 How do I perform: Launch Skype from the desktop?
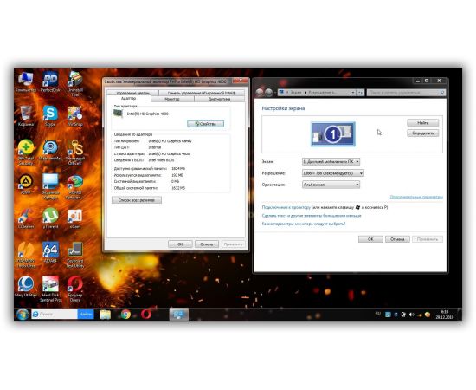pos(50,116)
